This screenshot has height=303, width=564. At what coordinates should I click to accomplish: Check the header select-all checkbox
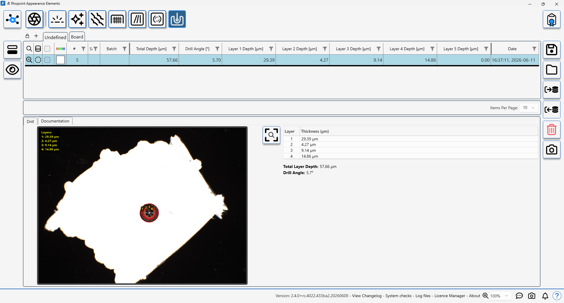(x=47, y=49)
